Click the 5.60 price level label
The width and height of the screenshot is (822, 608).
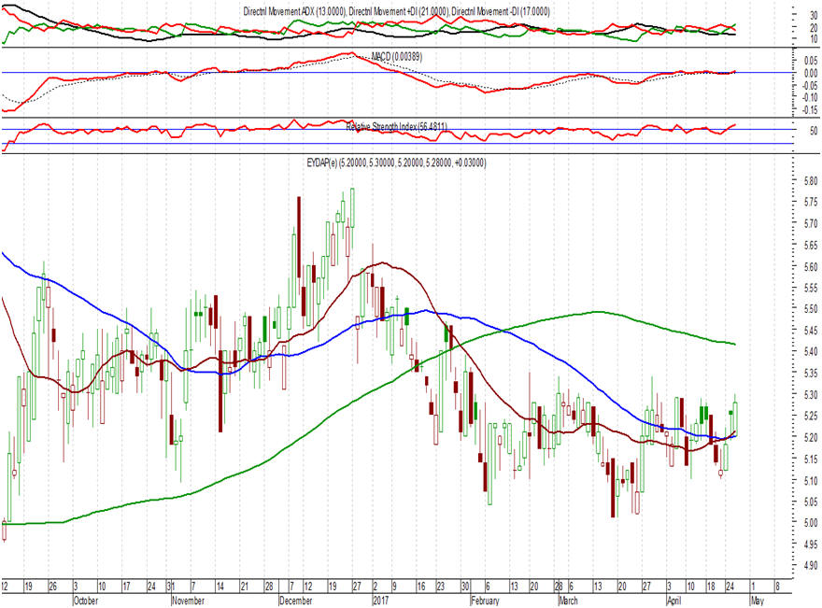pyautogui.click(x=810, y=267)
